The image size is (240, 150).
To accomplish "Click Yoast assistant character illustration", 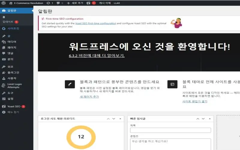I will [176, 23].
